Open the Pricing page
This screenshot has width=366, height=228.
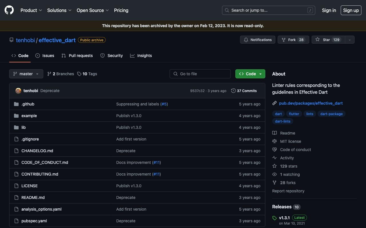click(121, 10)
